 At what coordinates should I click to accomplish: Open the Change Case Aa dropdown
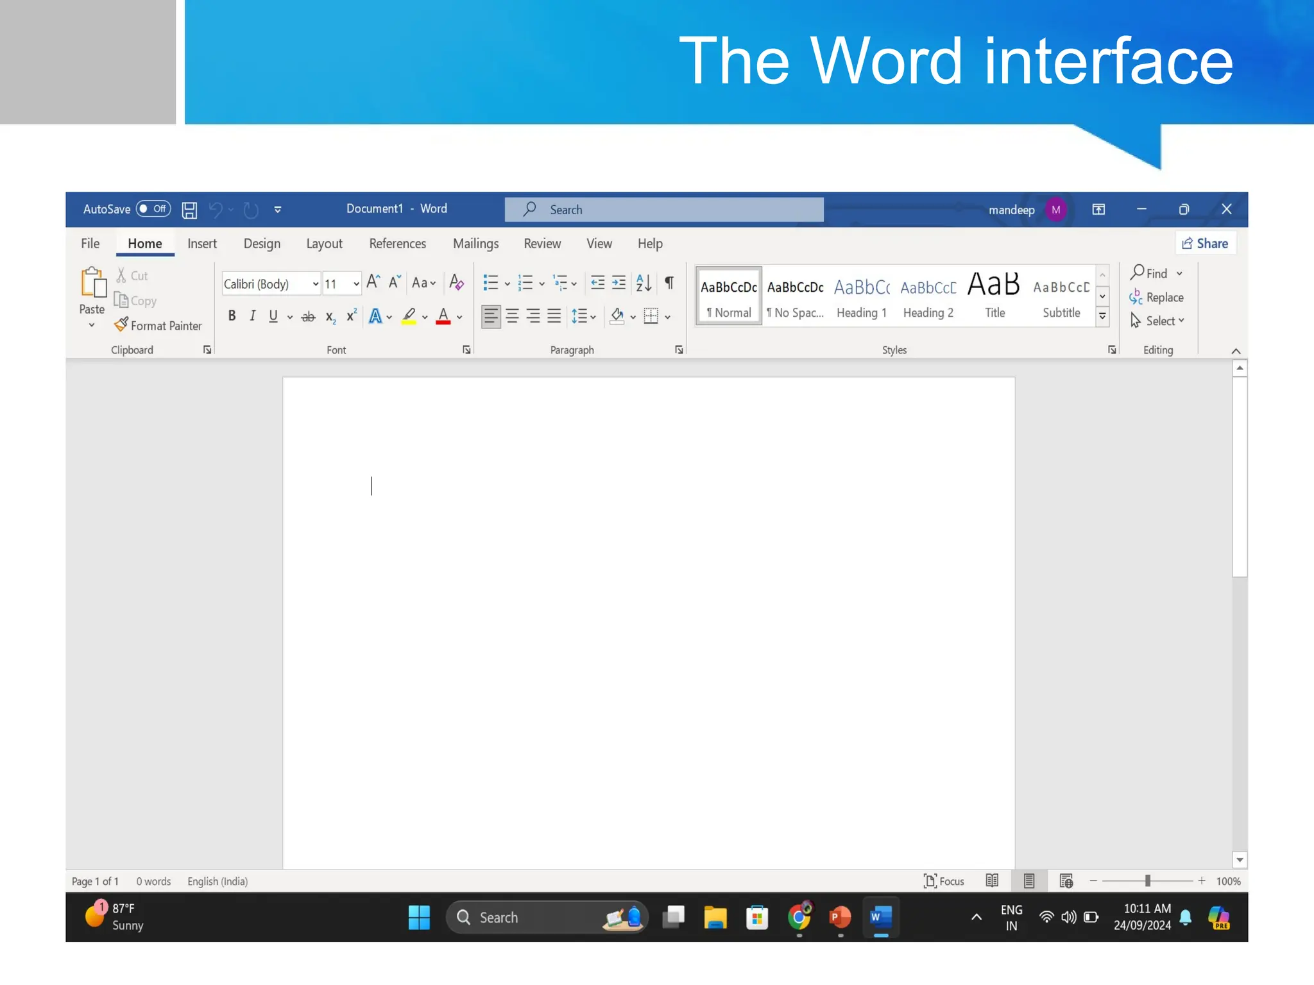tap(423, 283)
